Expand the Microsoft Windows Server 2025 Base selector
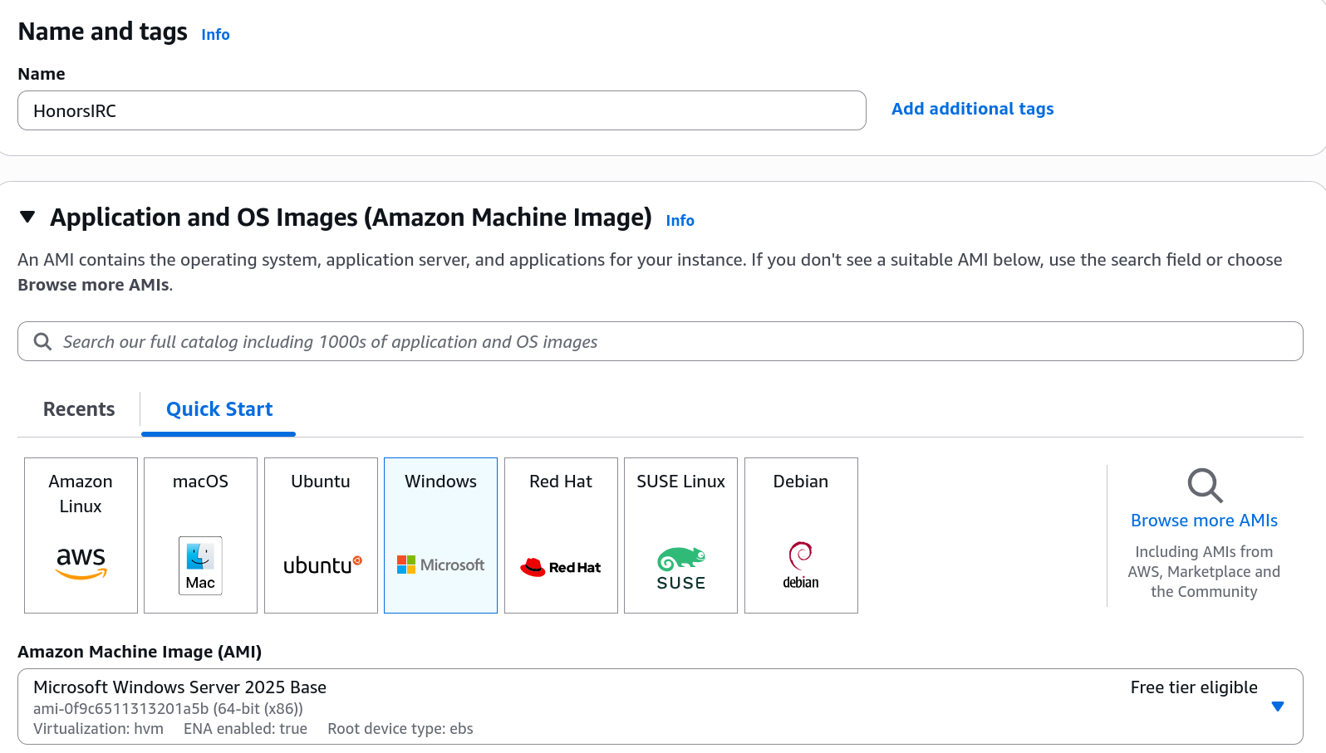Screen dimensions: 1326x753 tap(582, 707)
